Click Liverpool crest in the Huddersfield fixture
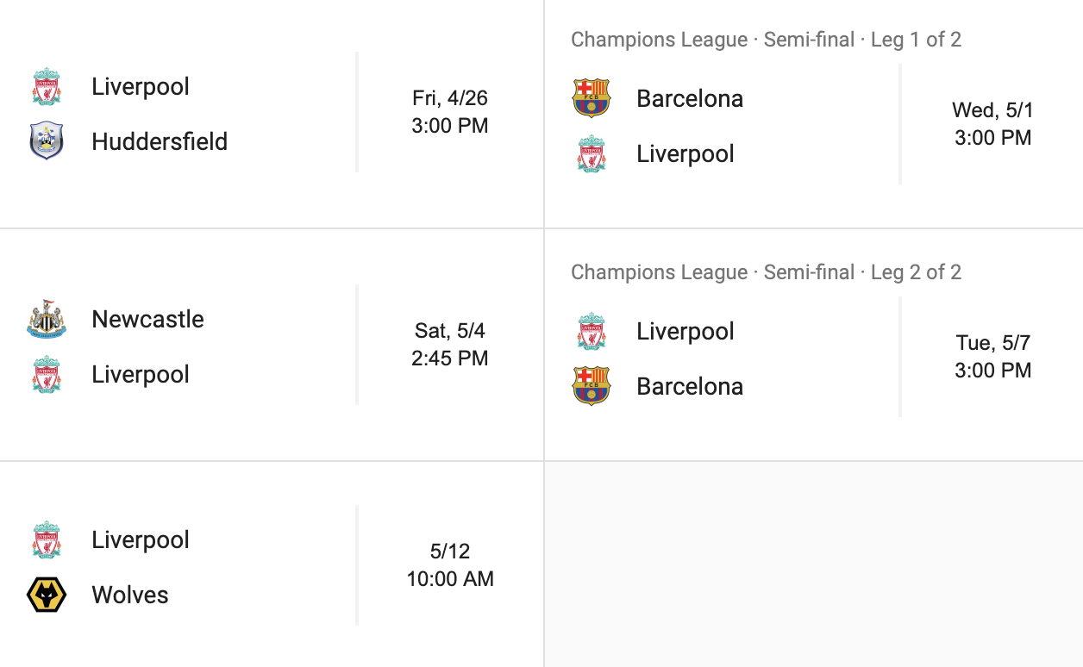This screenshot has height=667, width=1083. [47, 86]
